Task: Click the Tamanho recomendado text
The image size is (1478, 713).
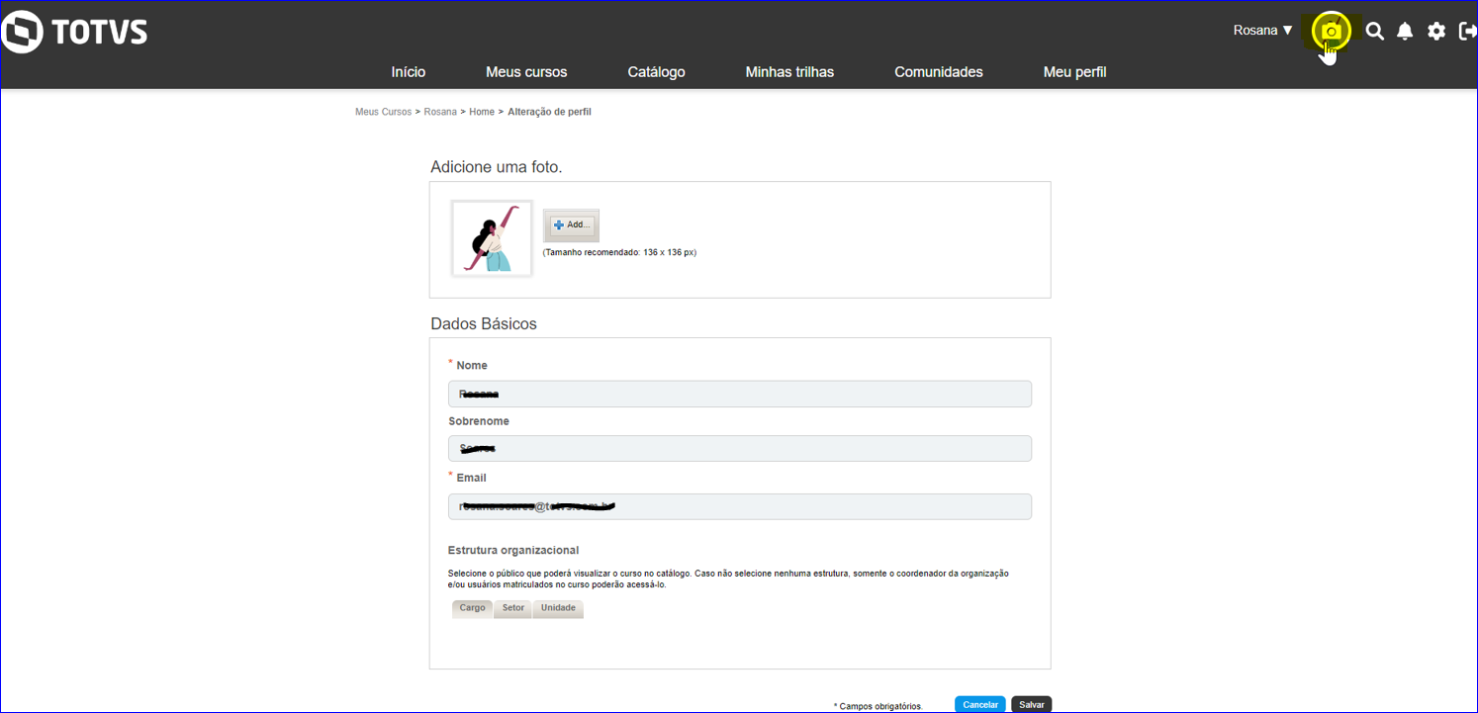Action: [x=619, y=252]
